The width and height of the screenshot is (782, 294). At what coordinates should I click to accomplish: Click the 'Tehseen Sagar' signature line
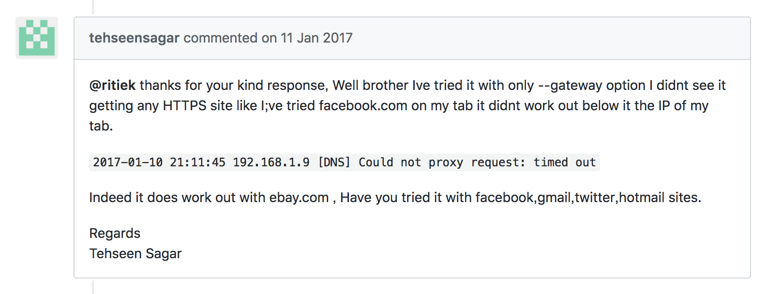(135, 253)
